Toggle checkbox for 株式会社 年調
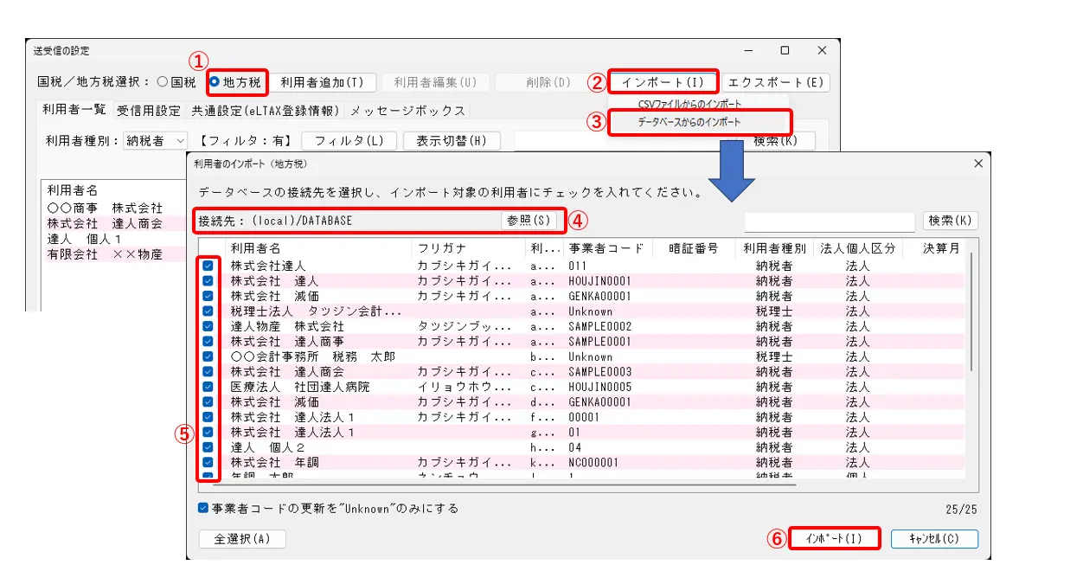 208,462
